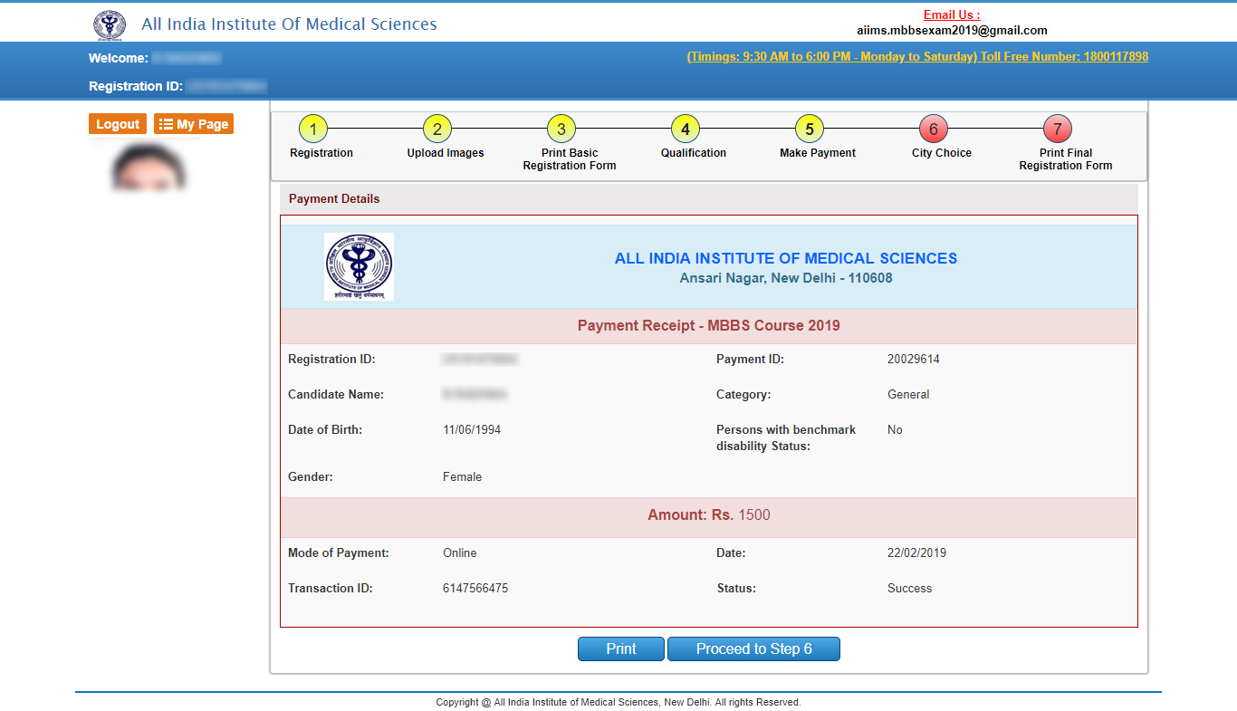The image size is (1237, 711).
Task: Click the Payment ID value 20029614
Action: (913, 360)
